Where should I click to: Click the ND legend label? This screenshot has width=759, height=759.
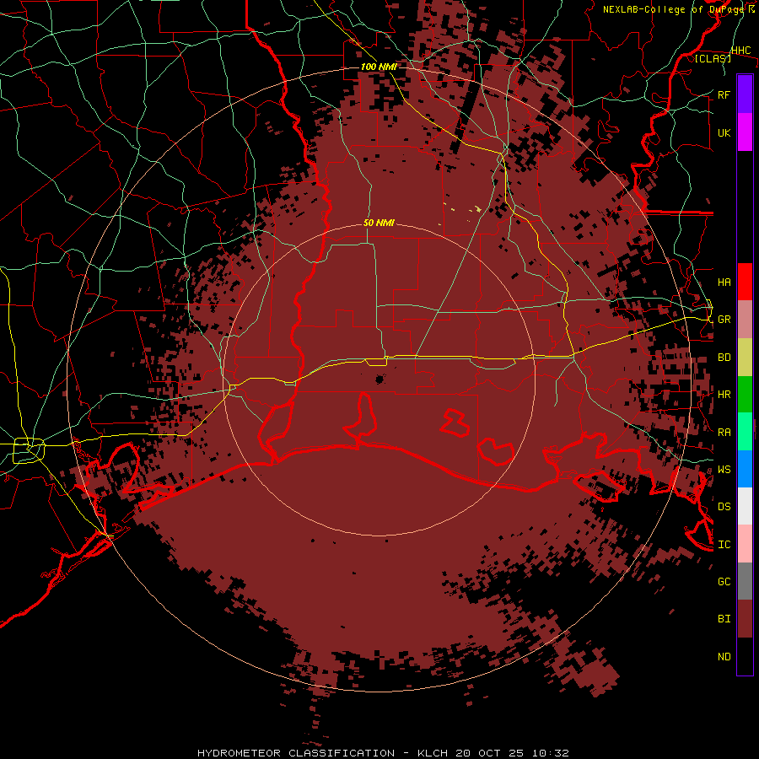[x=724, y=656]
